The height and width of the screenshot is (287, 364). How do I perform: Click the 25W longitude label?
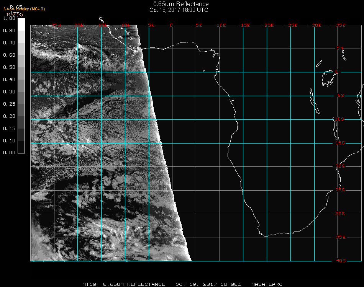[56, 25]
